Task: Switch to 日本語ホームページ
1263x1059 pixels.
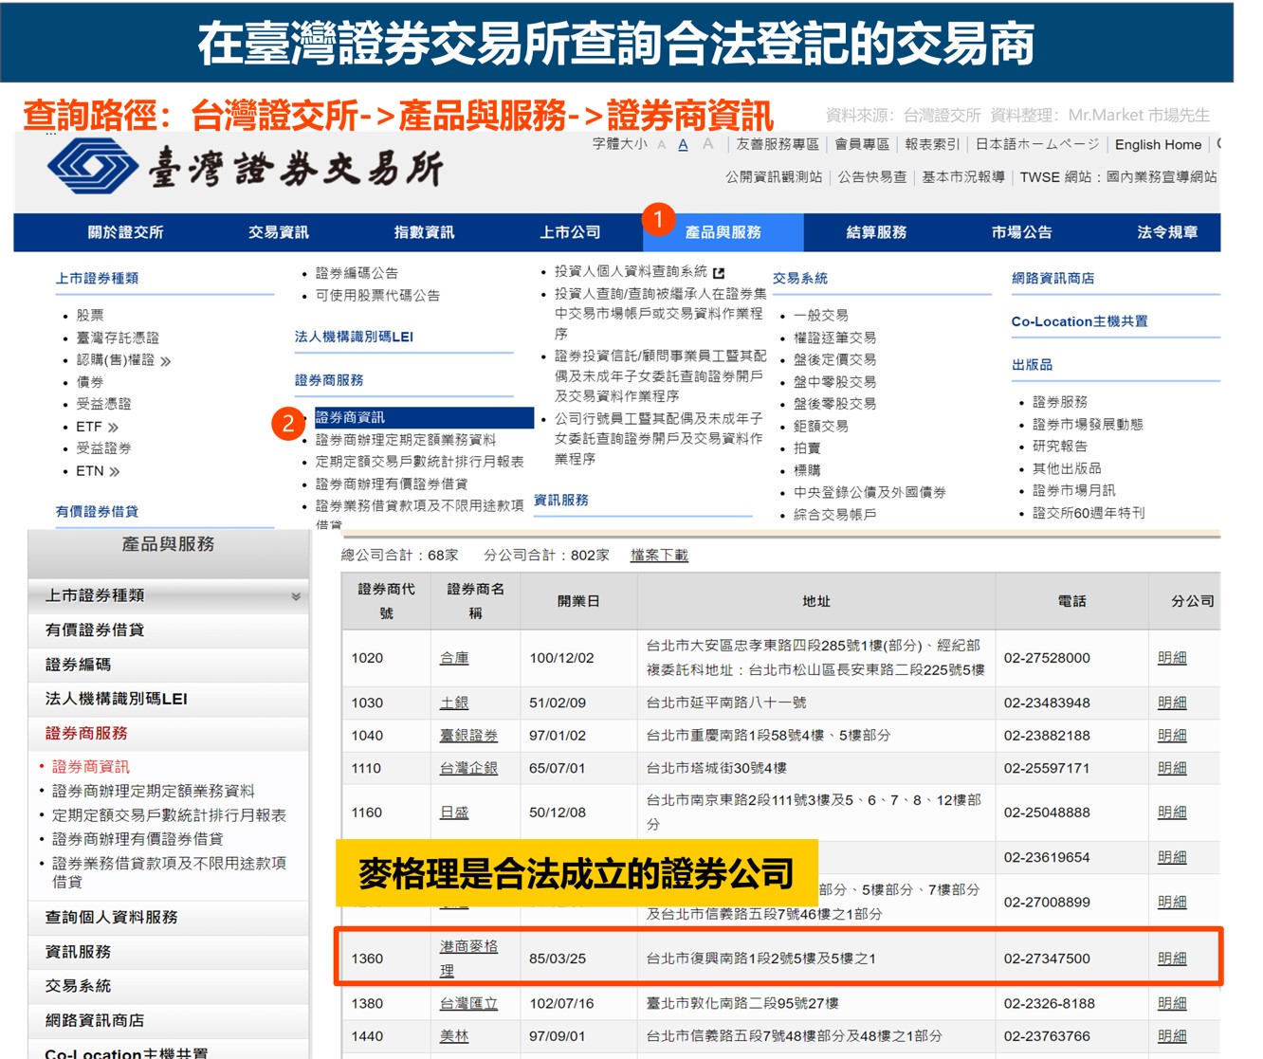Action: coord(1037,144)
